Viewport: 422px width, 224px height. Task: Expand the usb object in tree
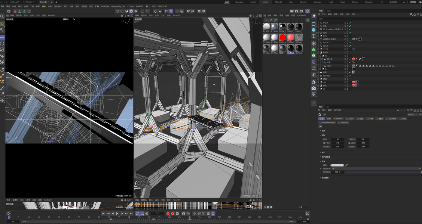point(319,82)
